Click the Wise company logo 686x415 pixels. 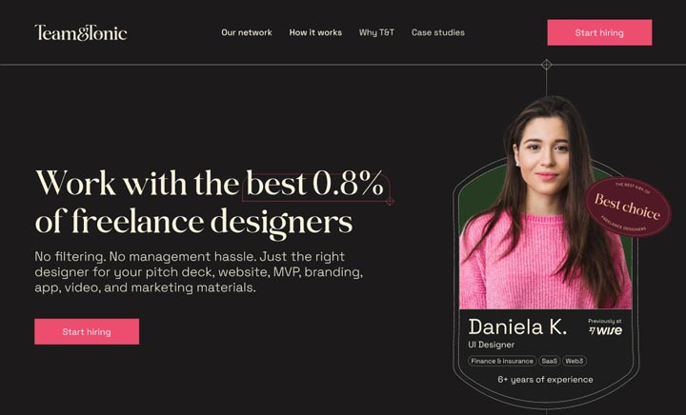click(x=606, y=330)
